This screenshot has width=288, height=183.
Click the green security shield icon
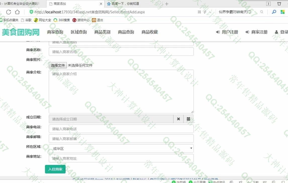[31, 12]
